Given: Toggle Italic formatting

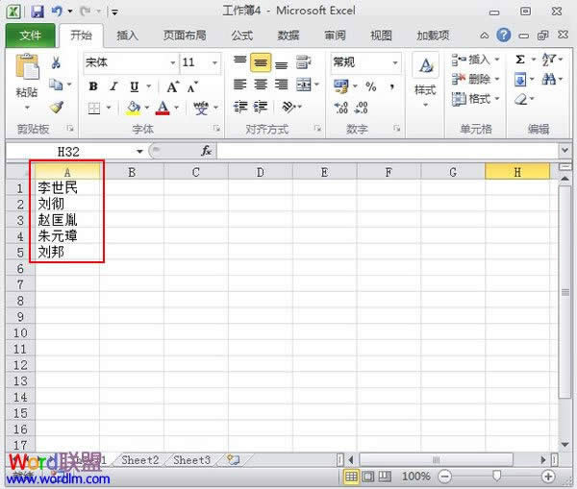Looking at the screenshot, I should tap(113, 86).
